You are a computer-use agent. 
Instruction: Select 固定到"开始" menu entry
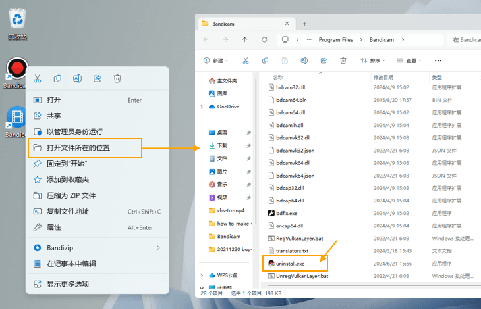(98, 164)
